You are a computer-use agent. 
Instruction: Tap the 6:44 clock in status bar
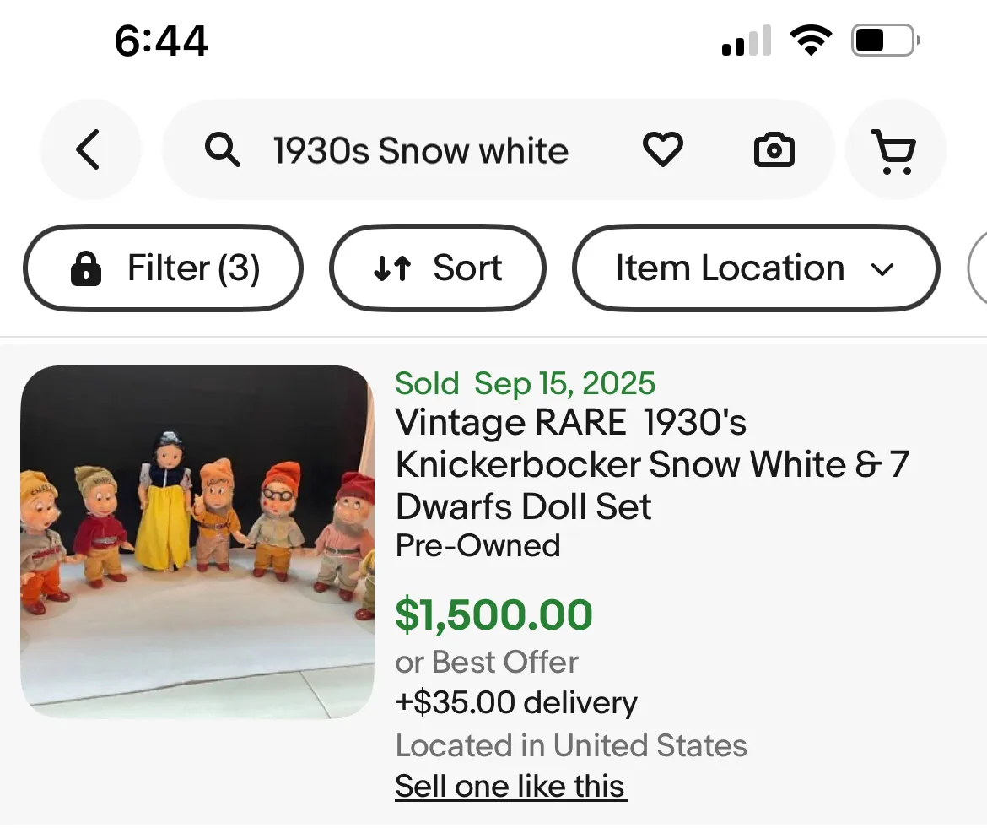pos(161,40)
